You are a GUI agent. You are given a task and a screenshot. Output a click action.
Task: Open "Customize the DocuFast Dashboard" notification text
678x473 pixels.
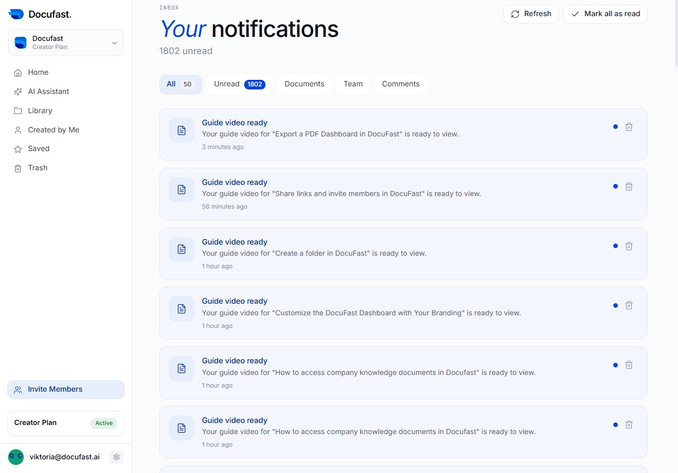click(361, 313)
